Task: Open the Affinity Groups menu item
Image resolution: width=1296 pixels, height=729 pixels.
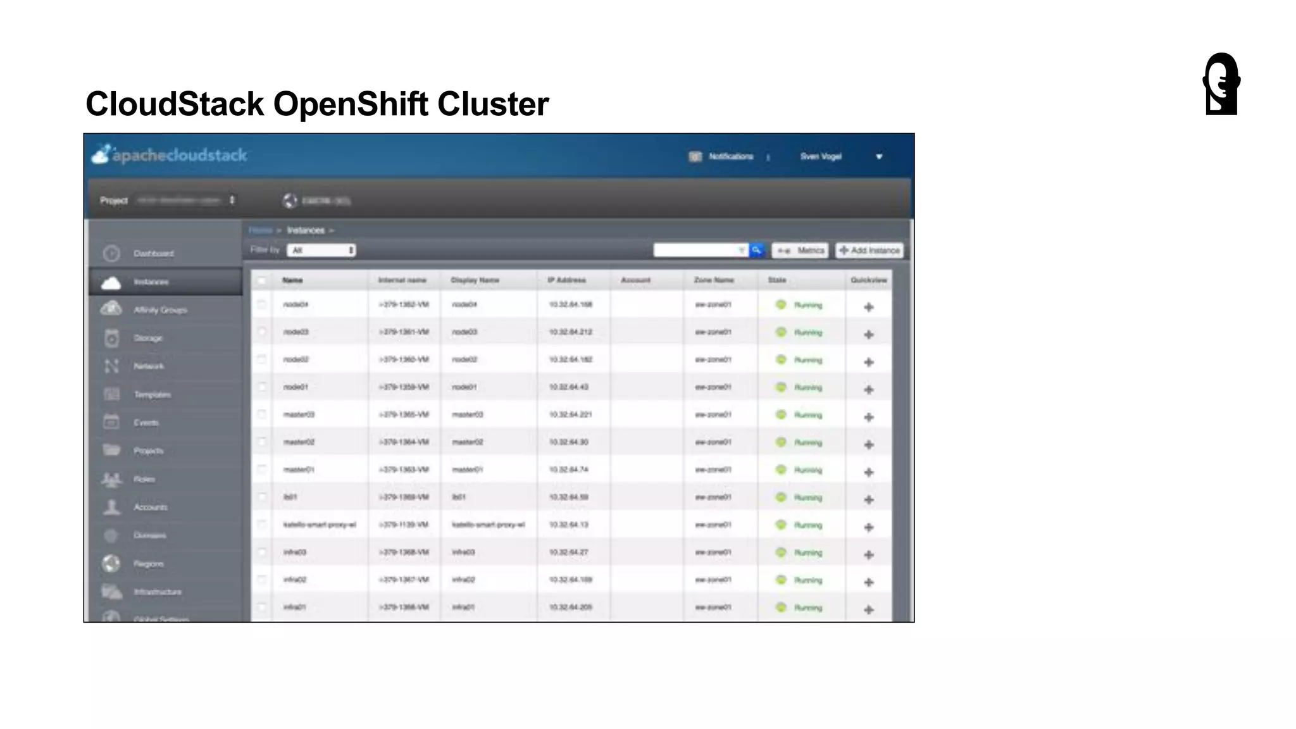Action: tap(161, 309)
